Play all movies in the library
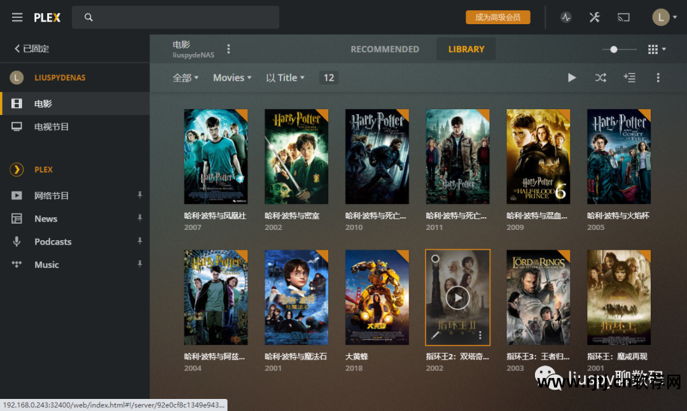The width and height of the screenshot is (687, 411). (572, 78)
